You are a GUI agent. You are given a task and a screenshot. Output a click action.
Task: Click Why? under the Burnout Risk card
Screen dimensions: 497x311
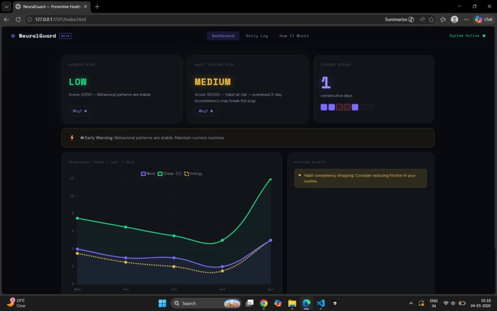point(80,111)
